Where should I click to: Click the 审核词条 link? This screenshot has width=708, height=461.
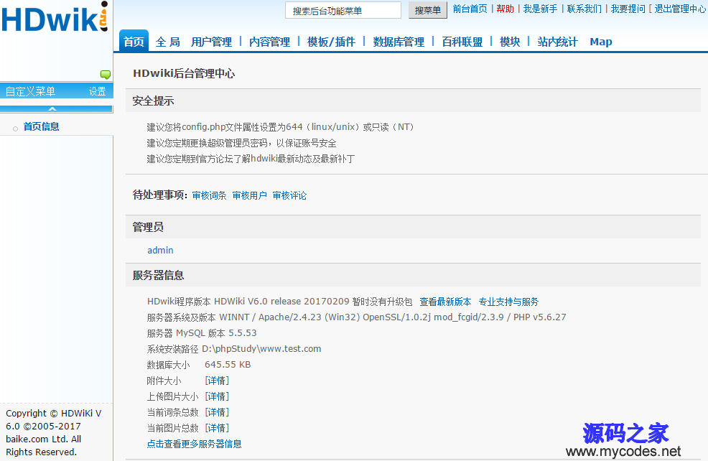[x=209, y=195]
